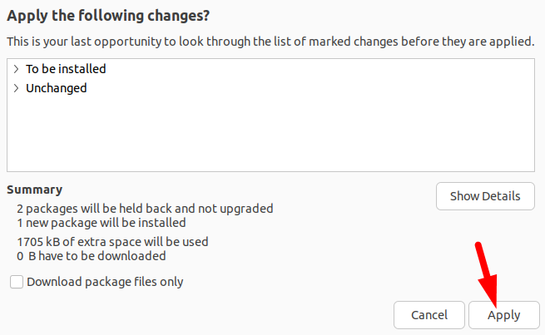This screenshot has height=335, width=545.
Task: Expand the "To be installed" arrow
Action: [16, 69]
